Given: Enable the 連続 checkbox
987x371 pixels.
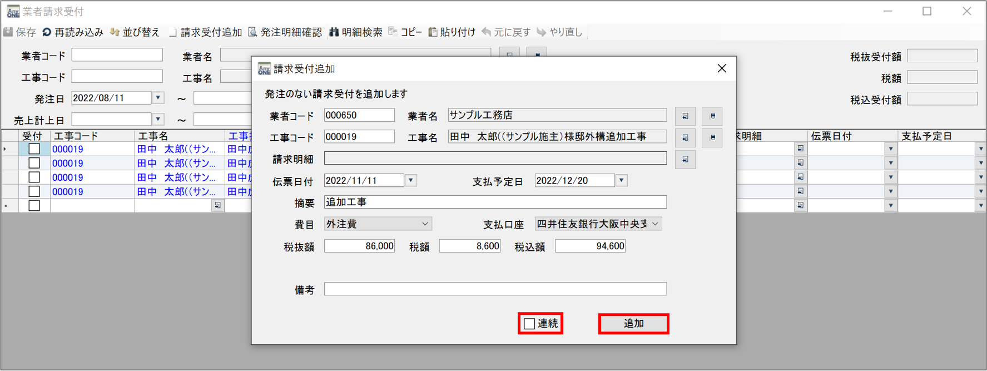Looking at the screenshot, I should click(x=530, y=324).
